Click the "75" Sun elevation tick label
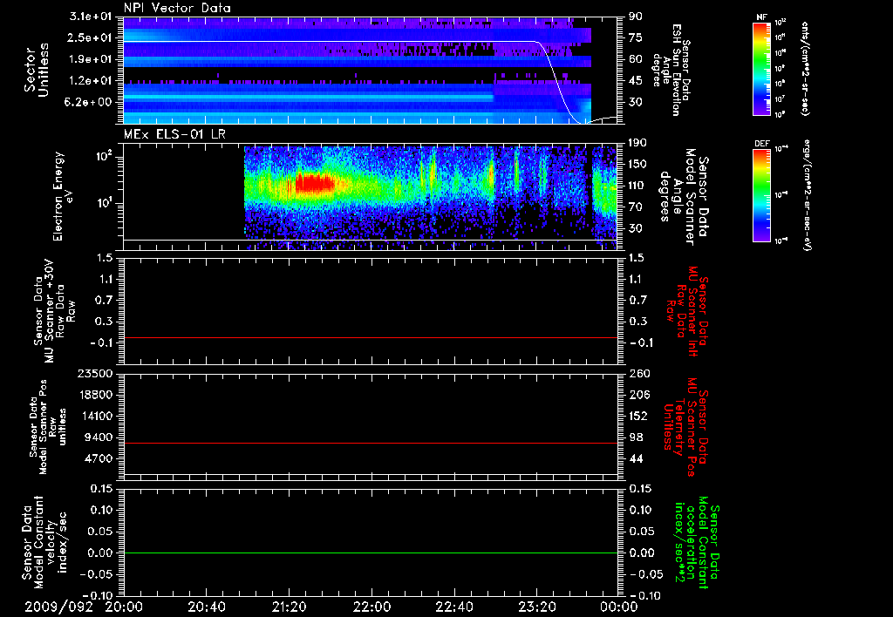The height and width of the screenshot is (617, 893). pos(636,37)
